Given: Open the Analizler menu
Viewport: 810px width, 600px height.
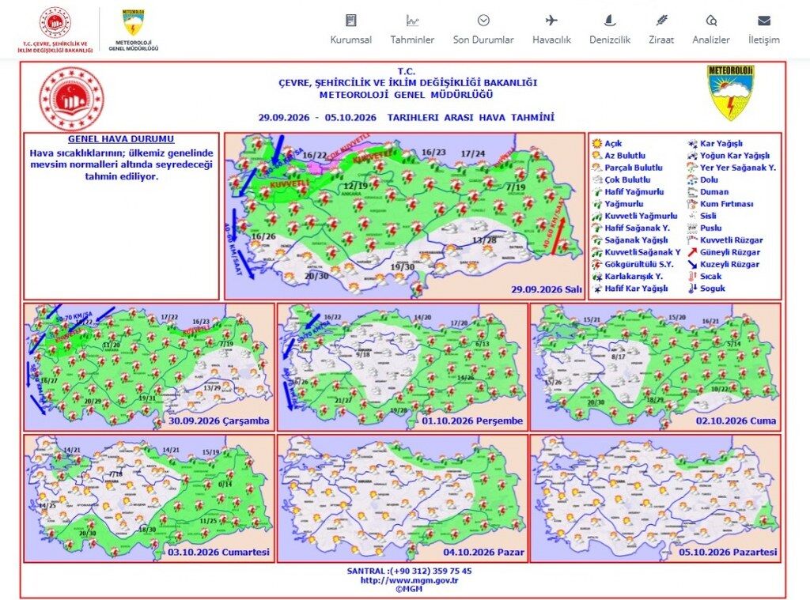Looking at the screenshot, I should coord(711,40).
